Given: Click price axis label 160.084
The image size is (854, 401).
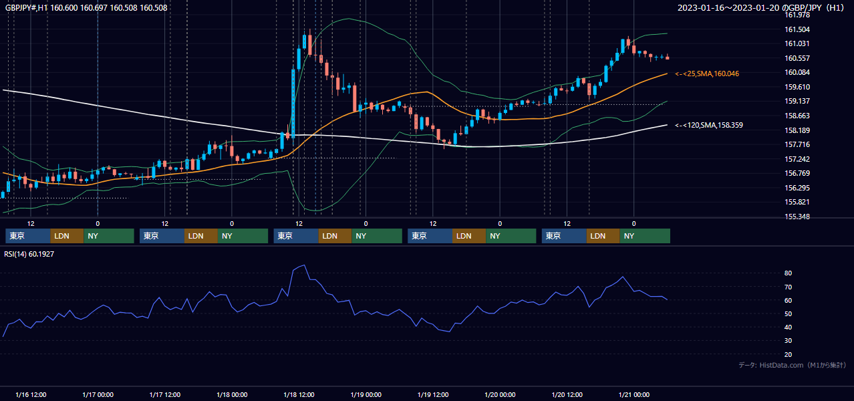Looking at the screenshot, I should (797, 72).
